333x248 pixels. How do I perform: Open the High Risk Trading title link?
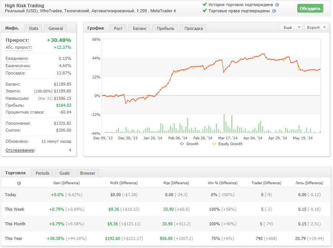25,6
